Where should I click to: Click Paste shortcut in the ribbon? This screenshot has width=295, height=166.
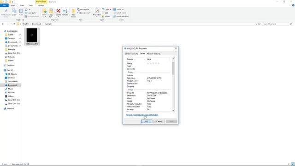[x=32, y=17]
